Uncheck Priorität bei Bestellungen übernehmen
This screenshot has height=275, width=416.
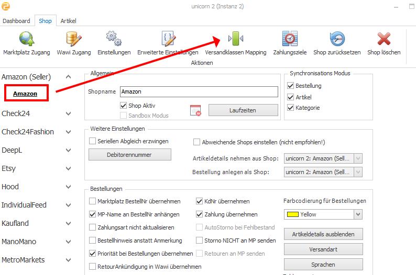92,253
